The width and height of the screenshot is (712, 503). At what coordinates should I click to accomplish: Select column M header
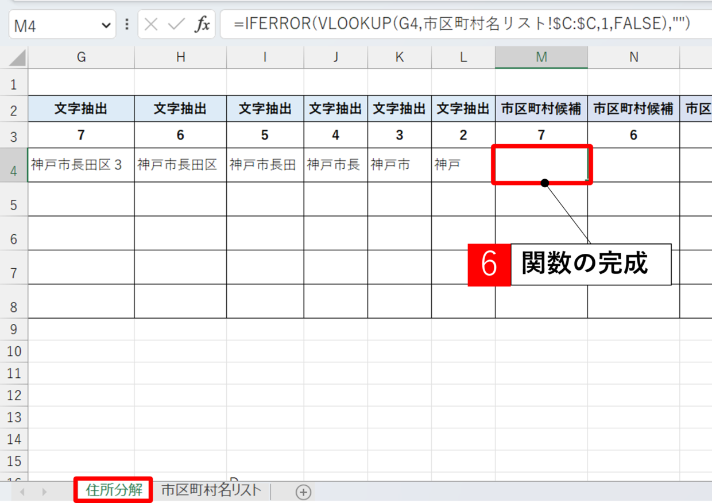[541, 57]
